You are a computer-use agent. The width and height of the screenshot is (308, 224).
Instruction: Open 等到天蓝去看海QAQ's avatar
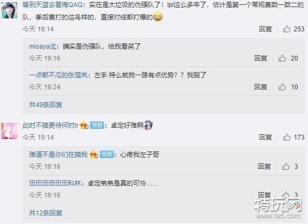click(x=9, y=10)
